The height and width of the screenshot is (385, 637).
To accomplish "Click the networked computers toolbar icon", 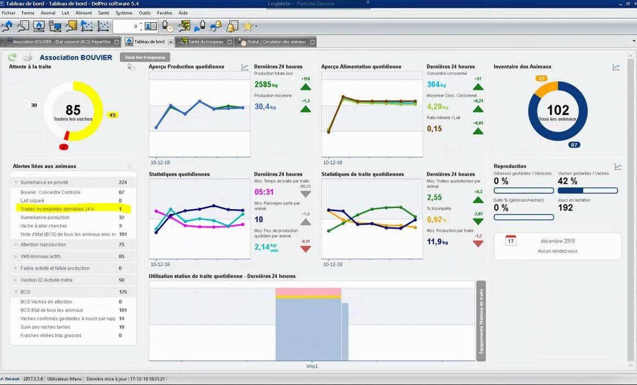I will (55, 26).
